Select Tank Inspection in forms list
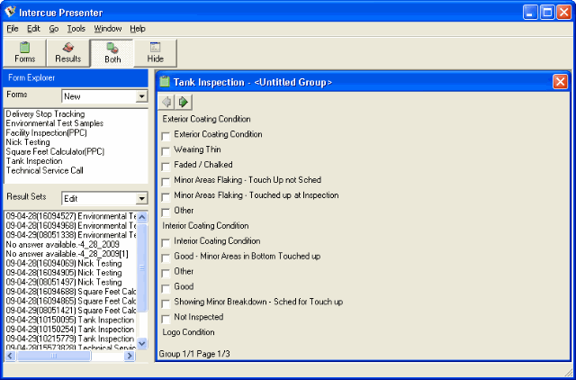Image resolution: width=576 pixels, height=380 pixels. (34, 161)
